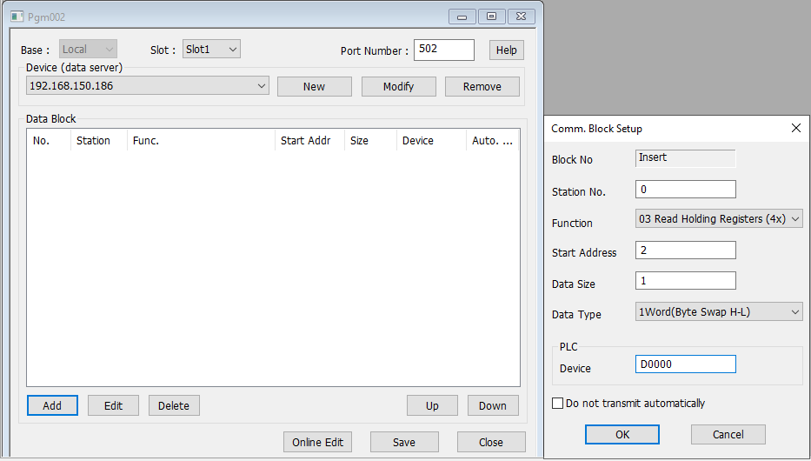Click the Help button
This screenshot has width=811, height=461.
click(507, 50)
